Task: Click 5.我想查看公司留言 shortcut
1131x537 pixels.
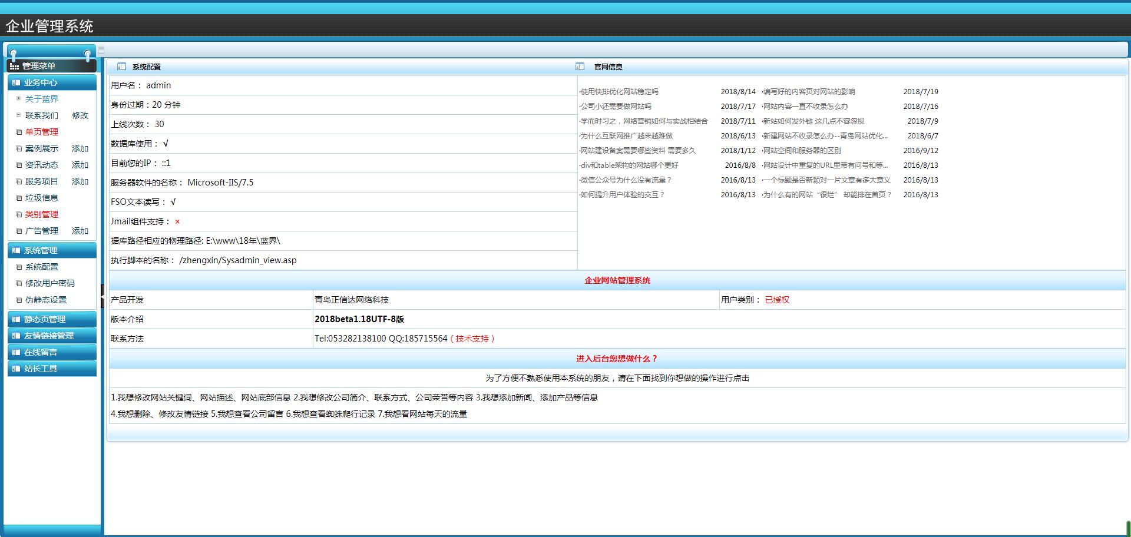Action: [x=247, y=414]
